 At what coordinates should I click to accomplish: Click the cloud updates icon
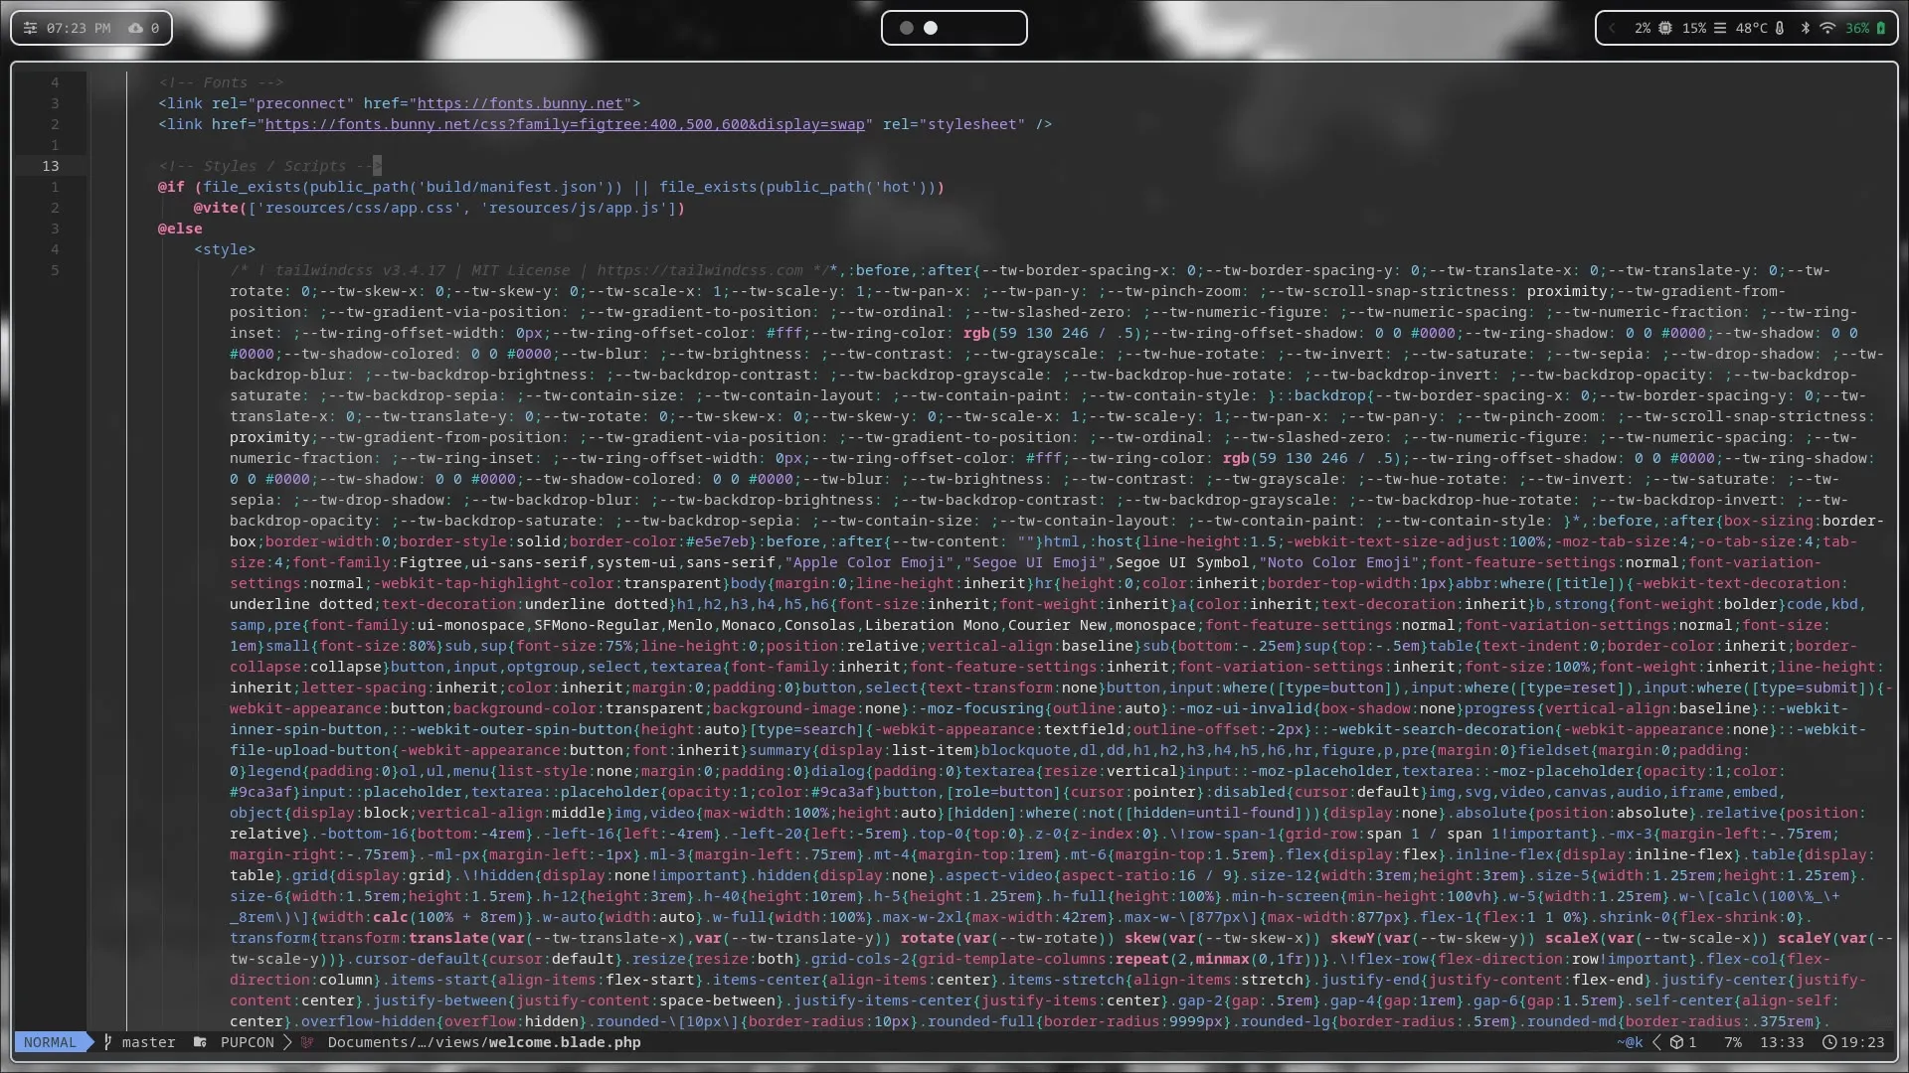pyautogui.click(x=136, y=28)
